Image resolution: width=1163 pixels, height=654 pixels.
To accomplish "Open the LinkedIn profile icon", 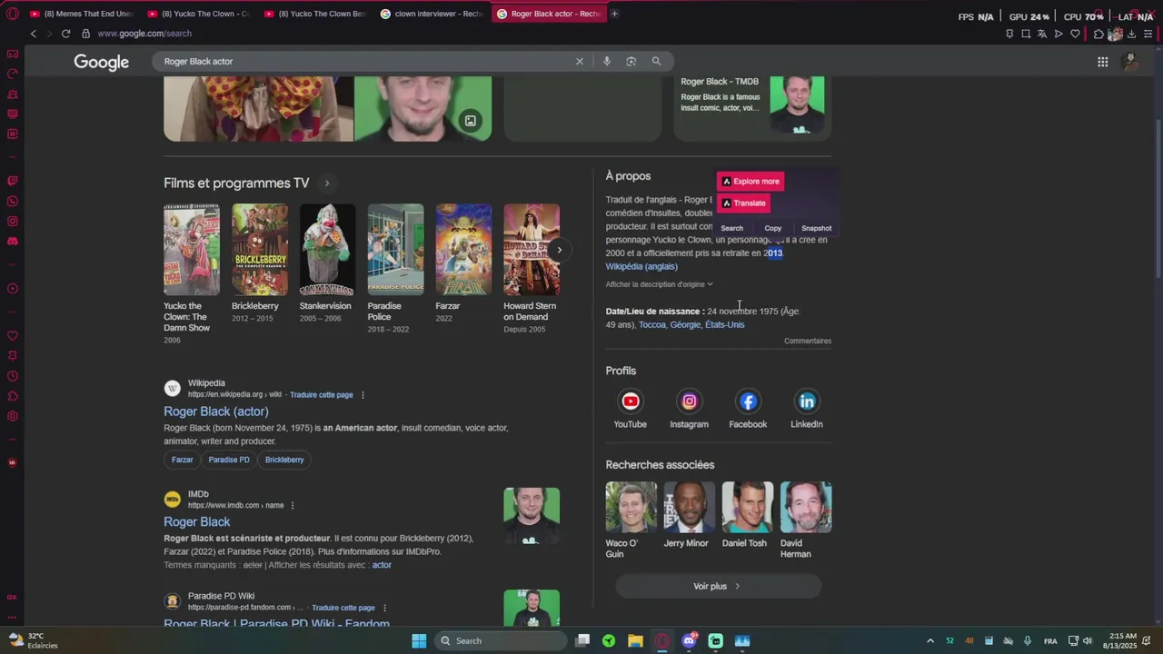I will pyautogui.click(x=806, y=401).
